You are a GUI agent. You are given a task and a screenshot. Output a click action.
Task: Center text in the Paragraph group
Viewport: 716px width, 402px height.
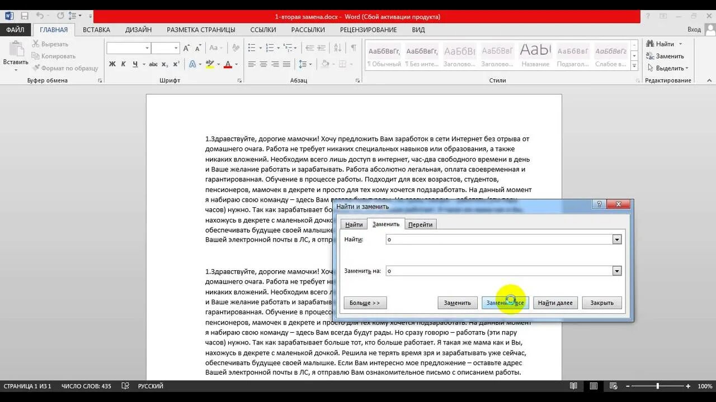263,64
